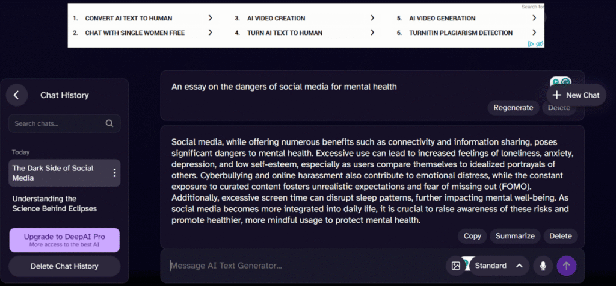Click the image upload icon in message bar

coord(455,266)
